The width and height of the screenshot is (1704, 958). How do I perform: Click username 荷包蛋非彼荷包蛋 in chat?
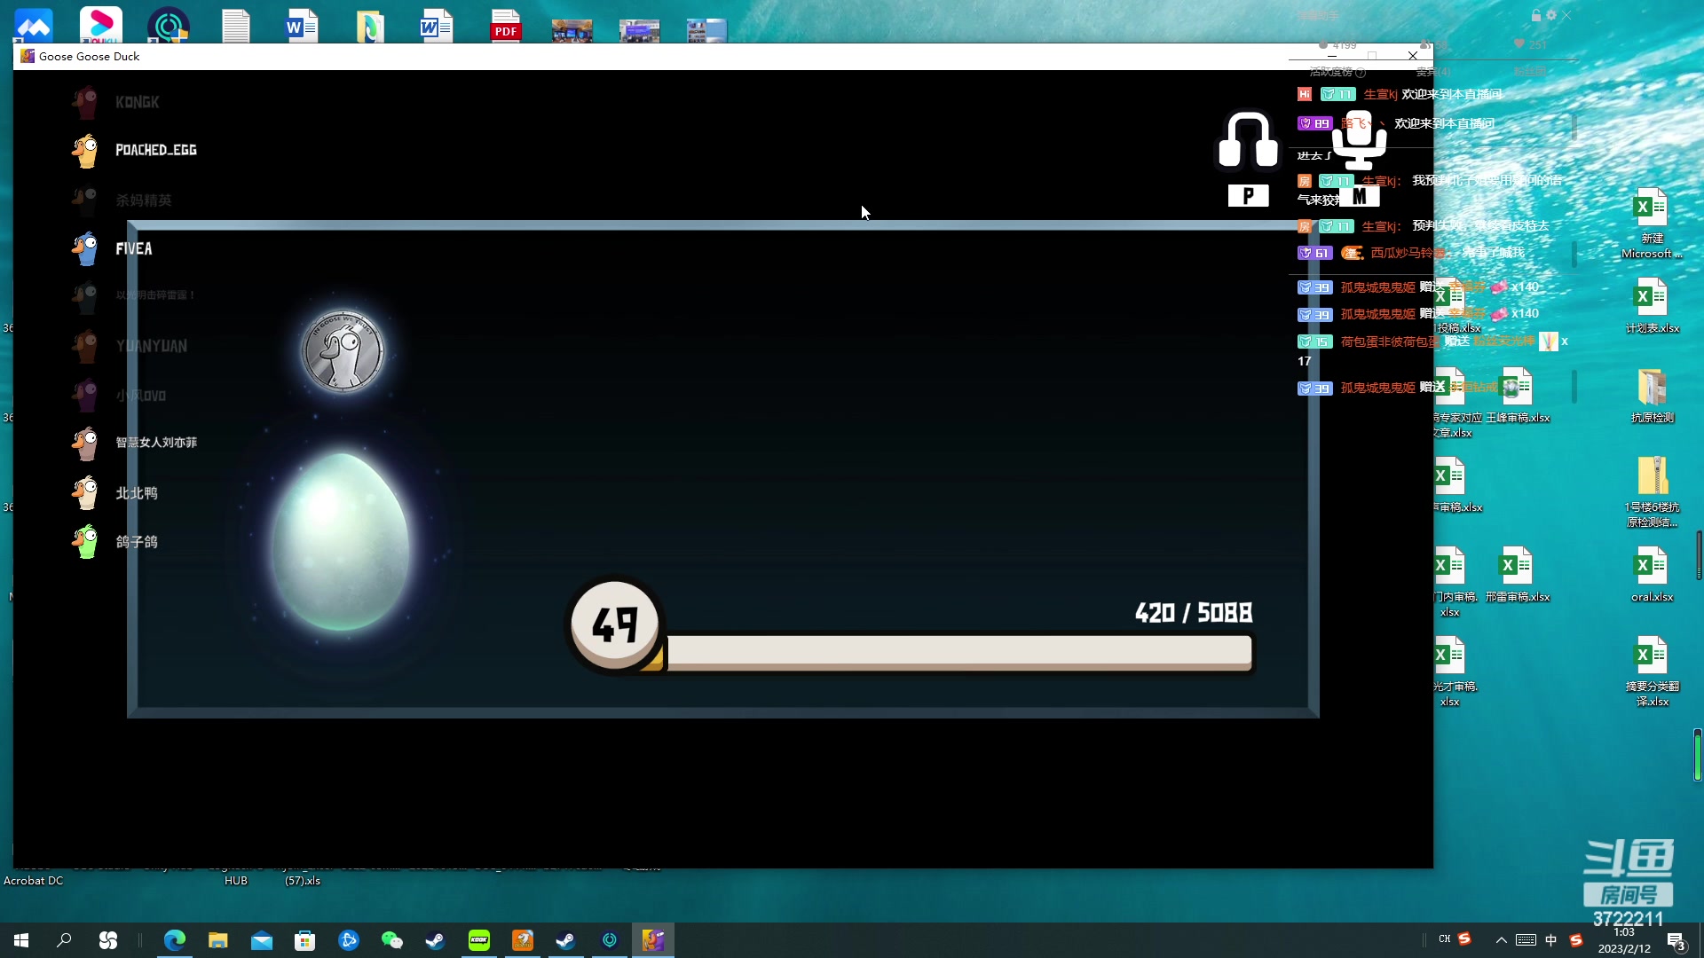[1390, 342]
